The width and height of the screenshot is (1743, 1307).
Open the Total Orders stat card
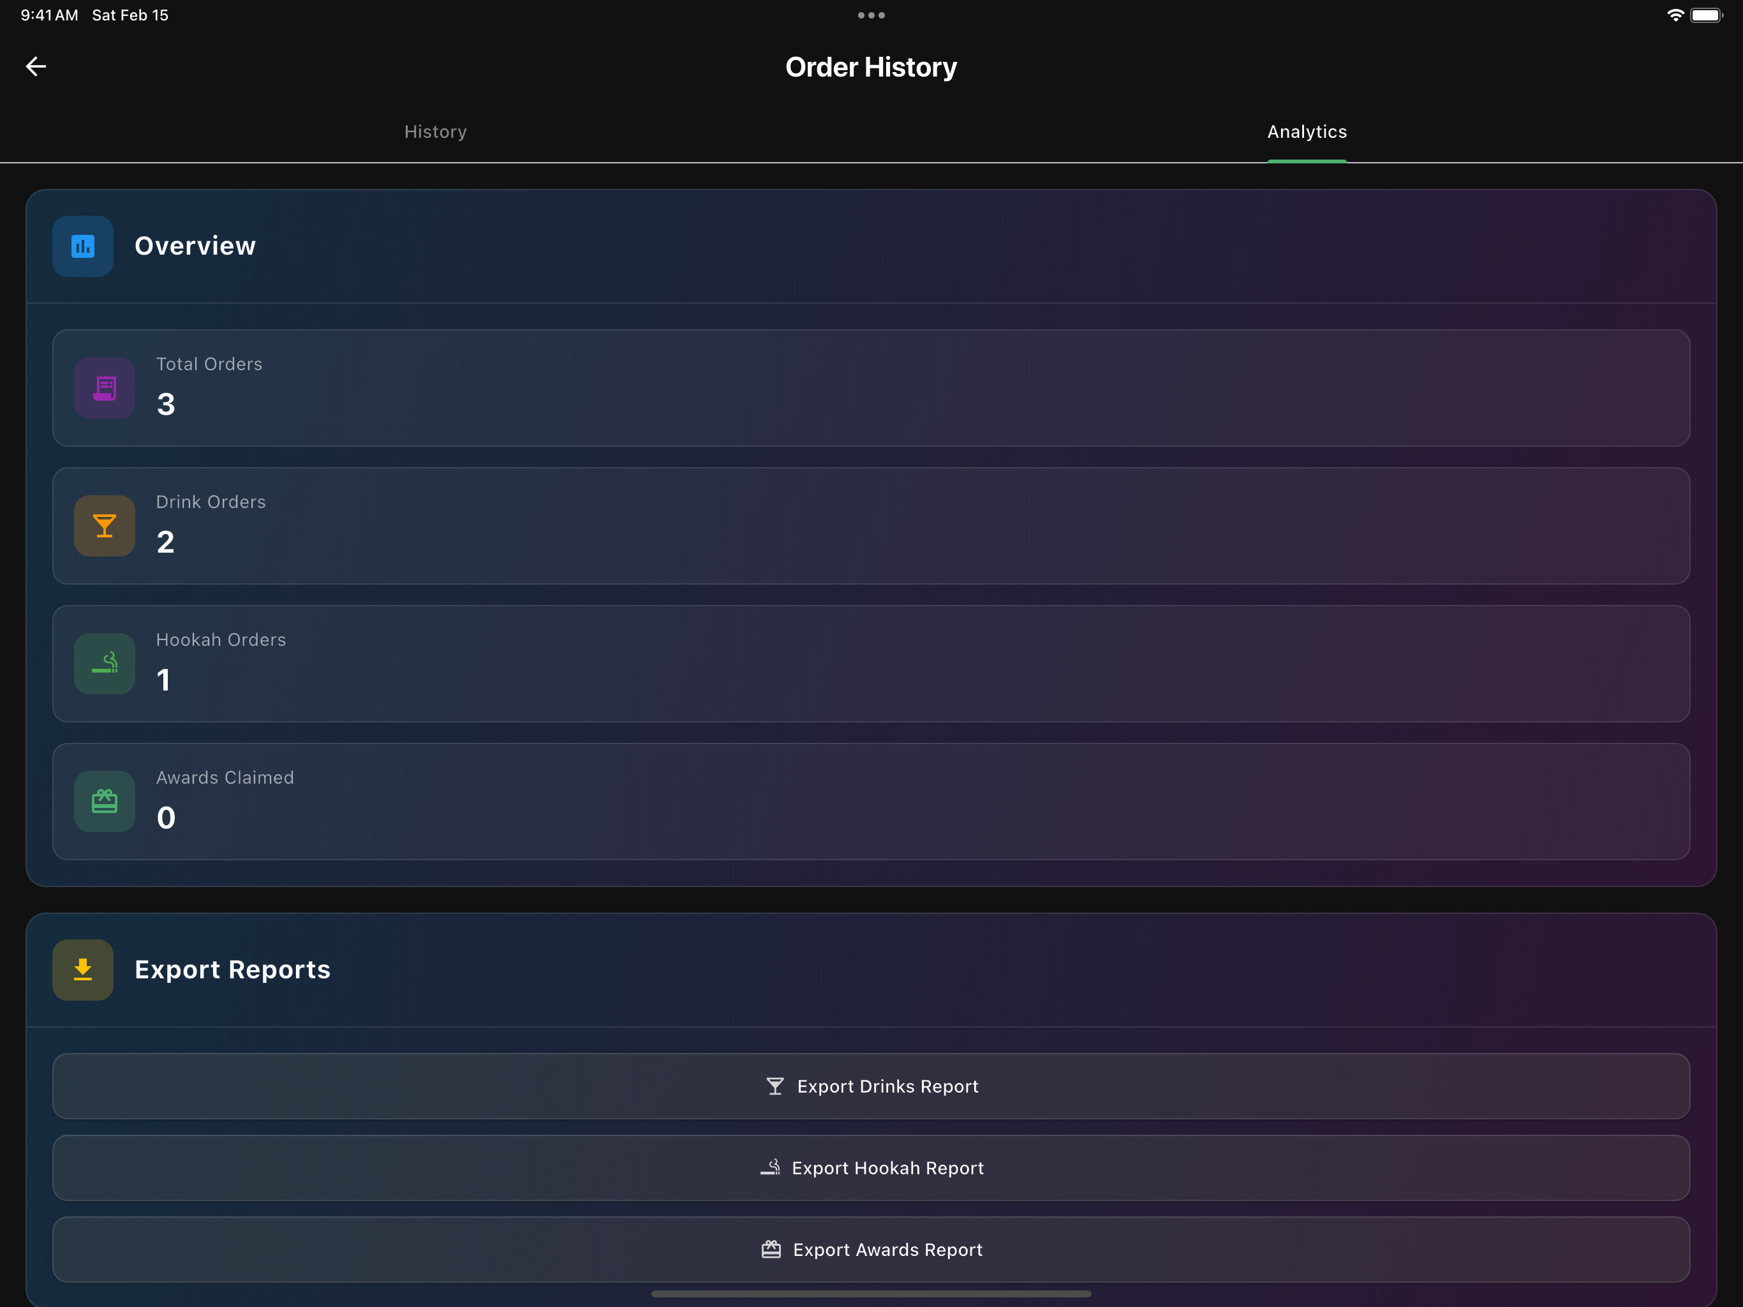click(871, 388)
